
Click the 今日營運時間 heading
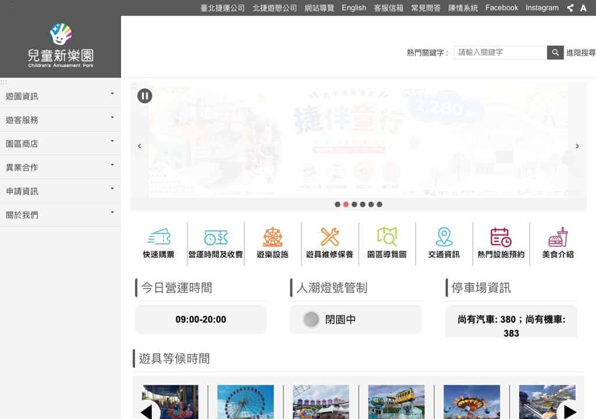[x=177, y=288]
